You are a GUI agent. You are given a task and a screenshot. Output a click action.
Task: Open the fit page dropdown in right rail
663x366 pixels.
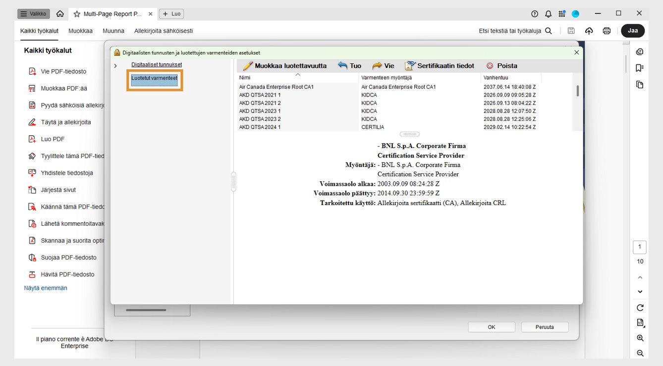[x=640, y=323]
